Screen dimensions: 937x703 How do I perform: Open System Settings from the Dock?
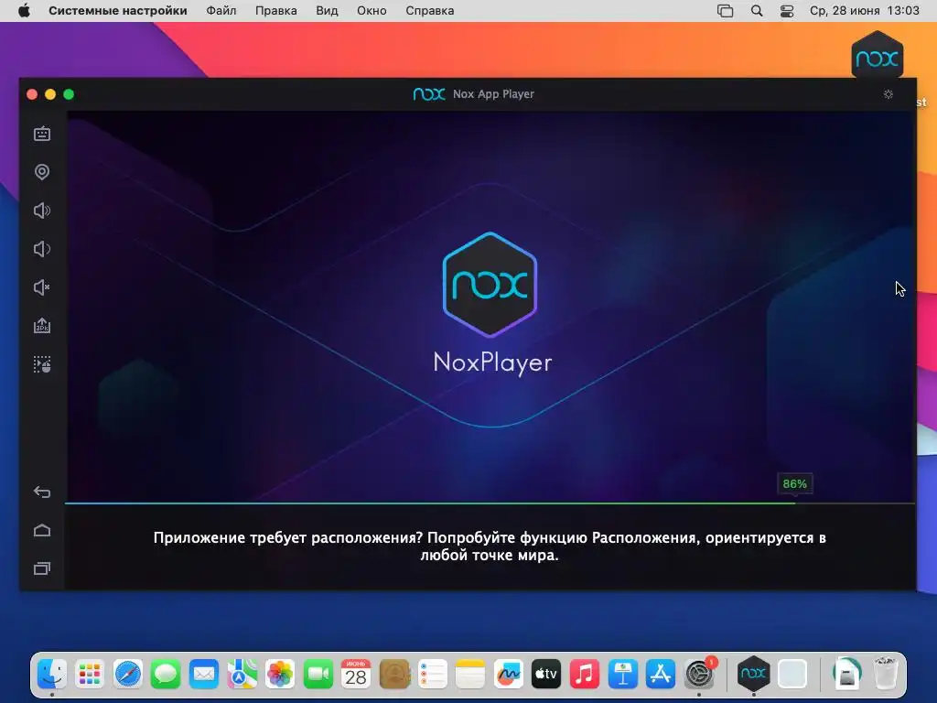click(x=698, y=675)
